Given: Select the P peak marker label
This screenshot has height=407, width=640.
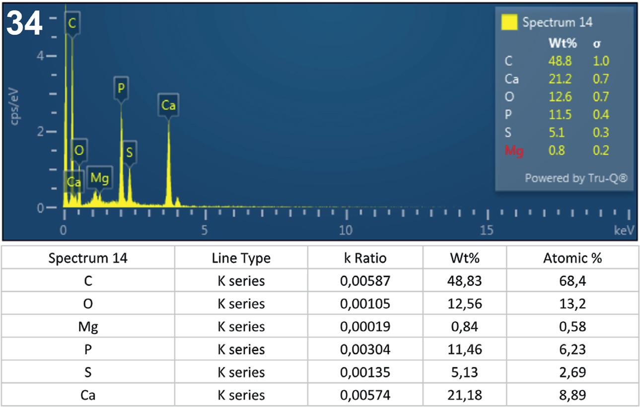Looking at the screenshot, I should [x=121, y=89].
